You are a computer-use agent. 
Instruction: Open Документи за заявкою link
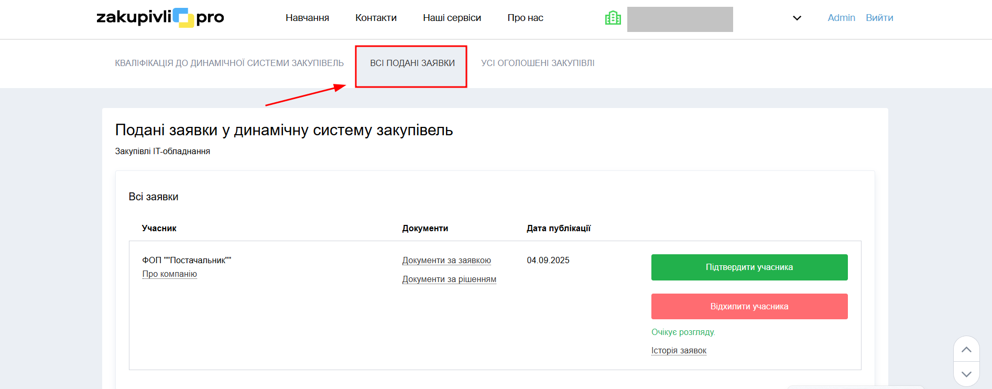446,261
